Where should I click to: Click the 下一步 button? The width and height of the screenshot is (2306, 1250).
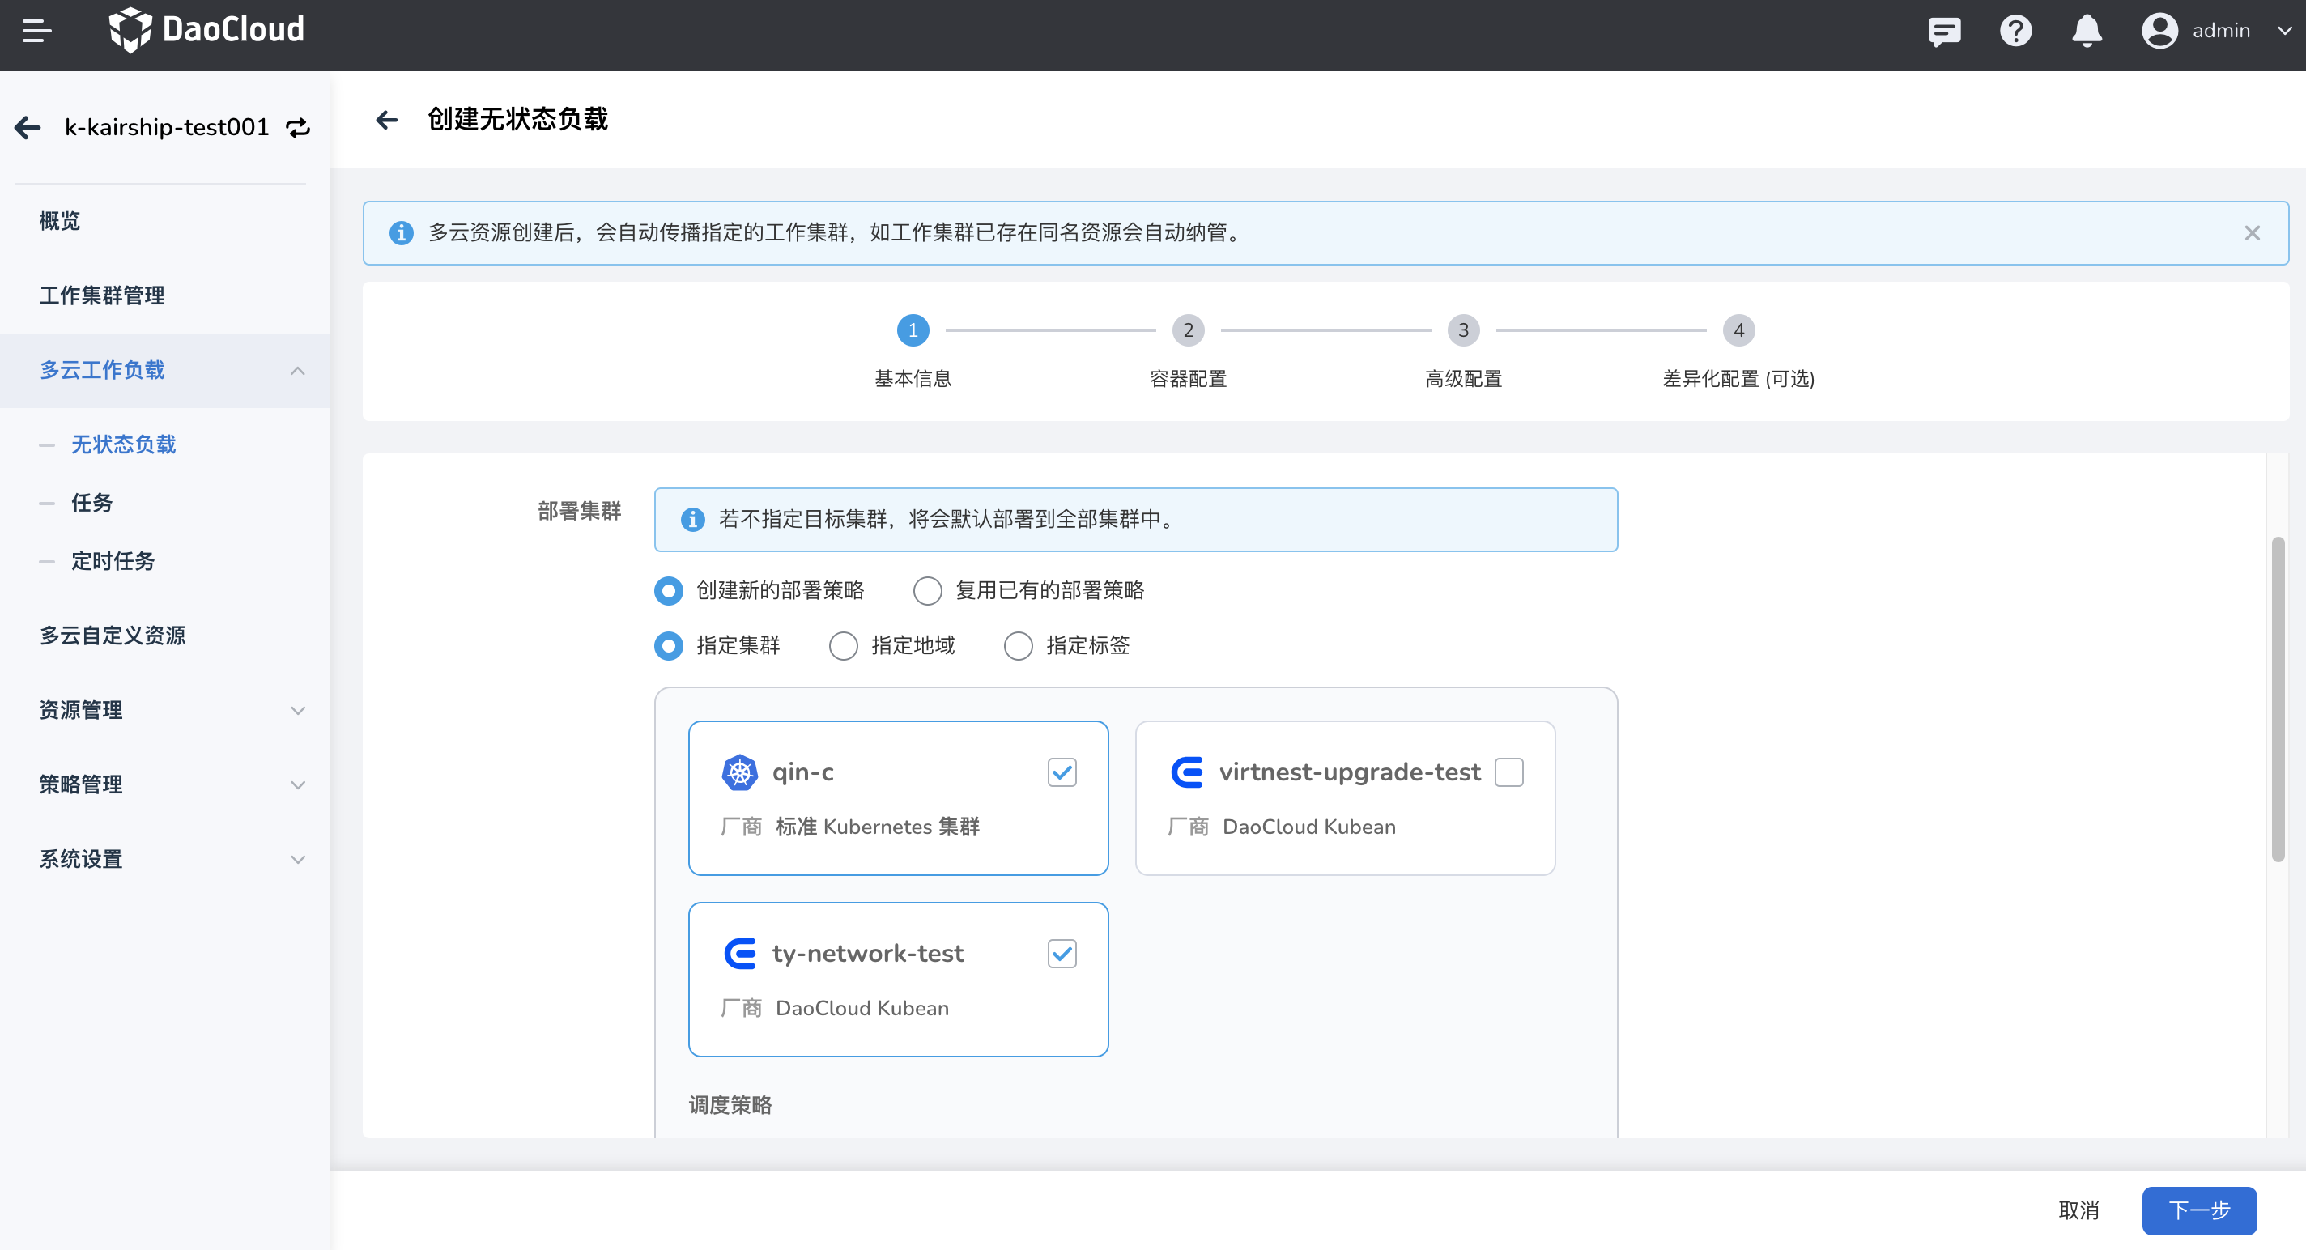(2198, 1210)
